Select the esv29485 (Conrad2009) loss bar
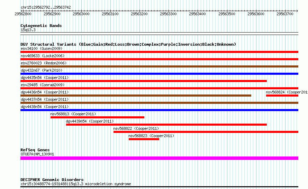Screen dimensions: 308x189 pos(159,88)
